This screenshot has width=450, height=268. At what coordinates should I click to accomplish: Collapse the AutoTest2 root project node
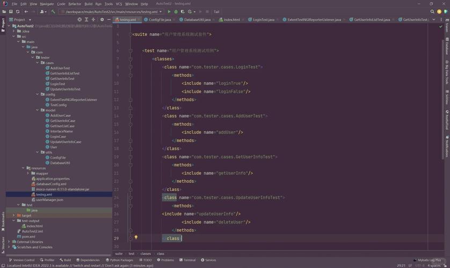pos(9,26)
